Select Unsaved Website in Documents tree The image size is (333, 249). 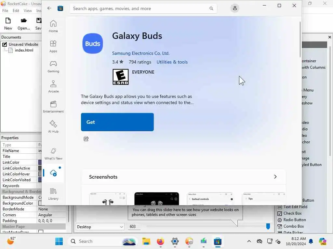coord(23,44)
